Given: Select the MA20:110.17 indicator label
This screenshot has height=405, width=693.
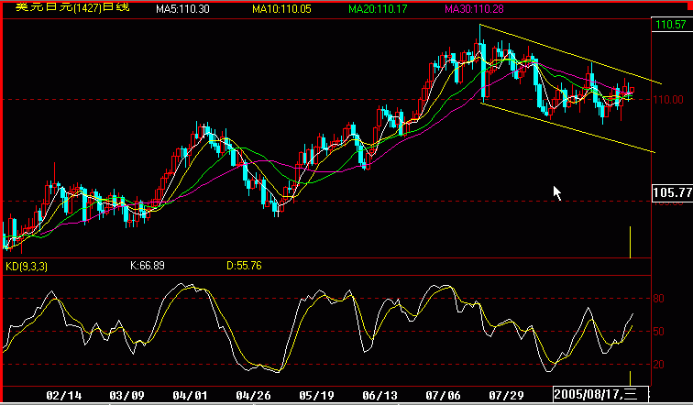Looking at the screenshot, I should tap(378, 9).
